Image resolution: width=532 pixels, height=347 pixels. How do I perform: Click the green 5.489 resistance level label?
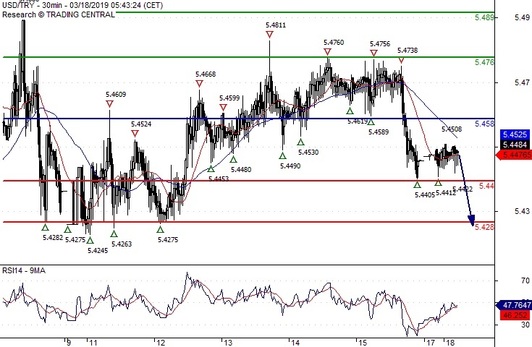[x=484, y=17]
